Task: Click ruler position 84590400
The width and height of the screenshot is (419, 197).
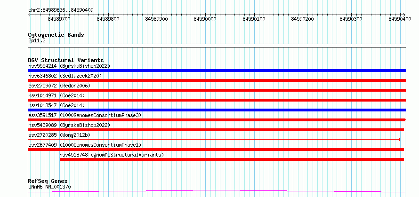Action: 400,19
